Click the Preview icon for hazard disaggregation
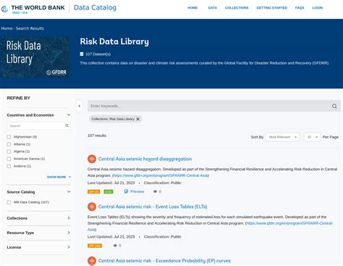This screenshot has height=266, width=343. 126,191
